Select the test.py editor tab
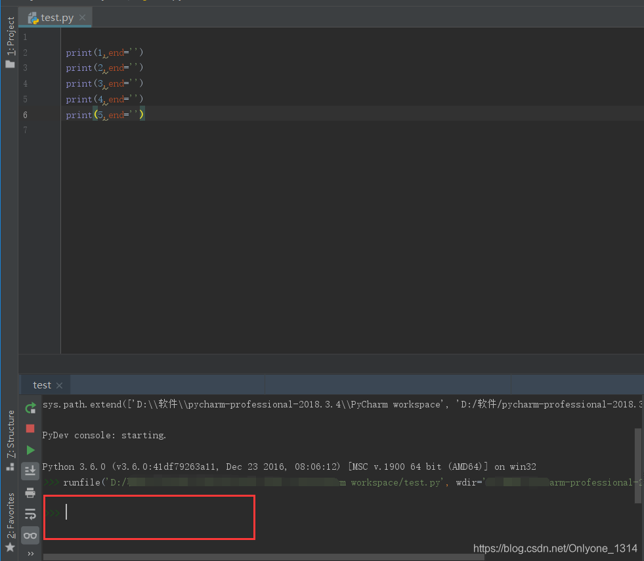This screenshot has width=644, height=561. pos(57,18)
